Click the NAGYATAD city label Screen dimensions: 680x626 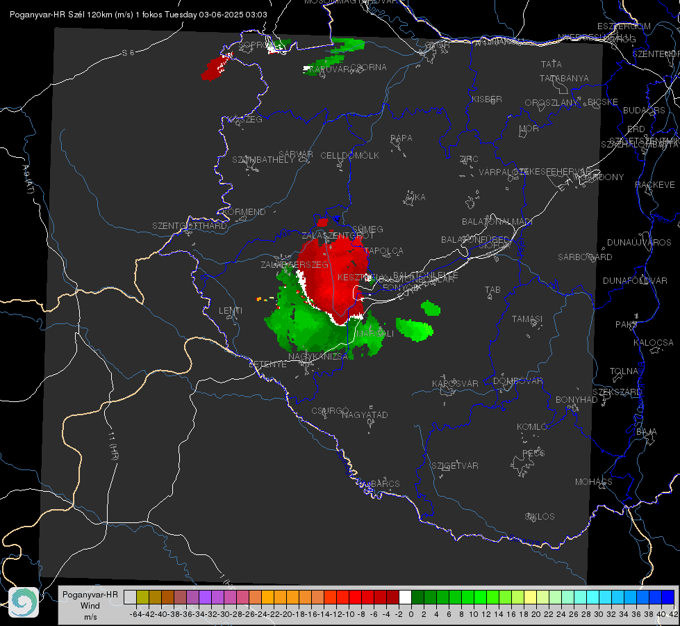[x=365, y=415]
